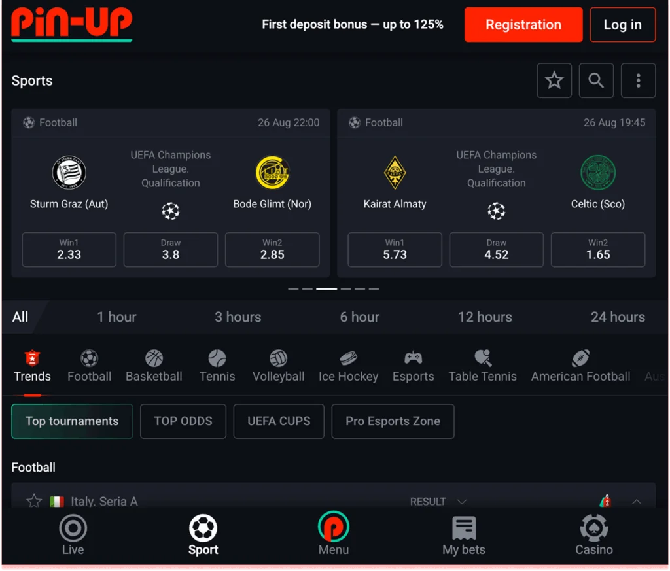The image size is (670, 571).
Task: Select the All time filter tab
Action: tap(20, 317)
